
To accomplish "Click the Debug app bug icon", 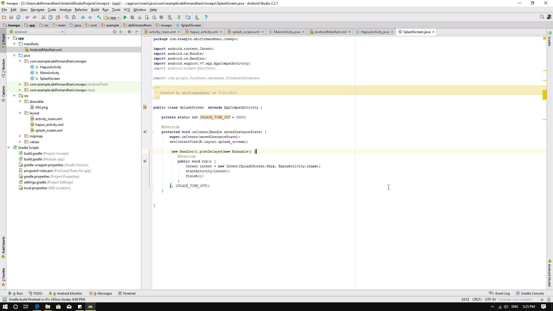I will point(132,18).
